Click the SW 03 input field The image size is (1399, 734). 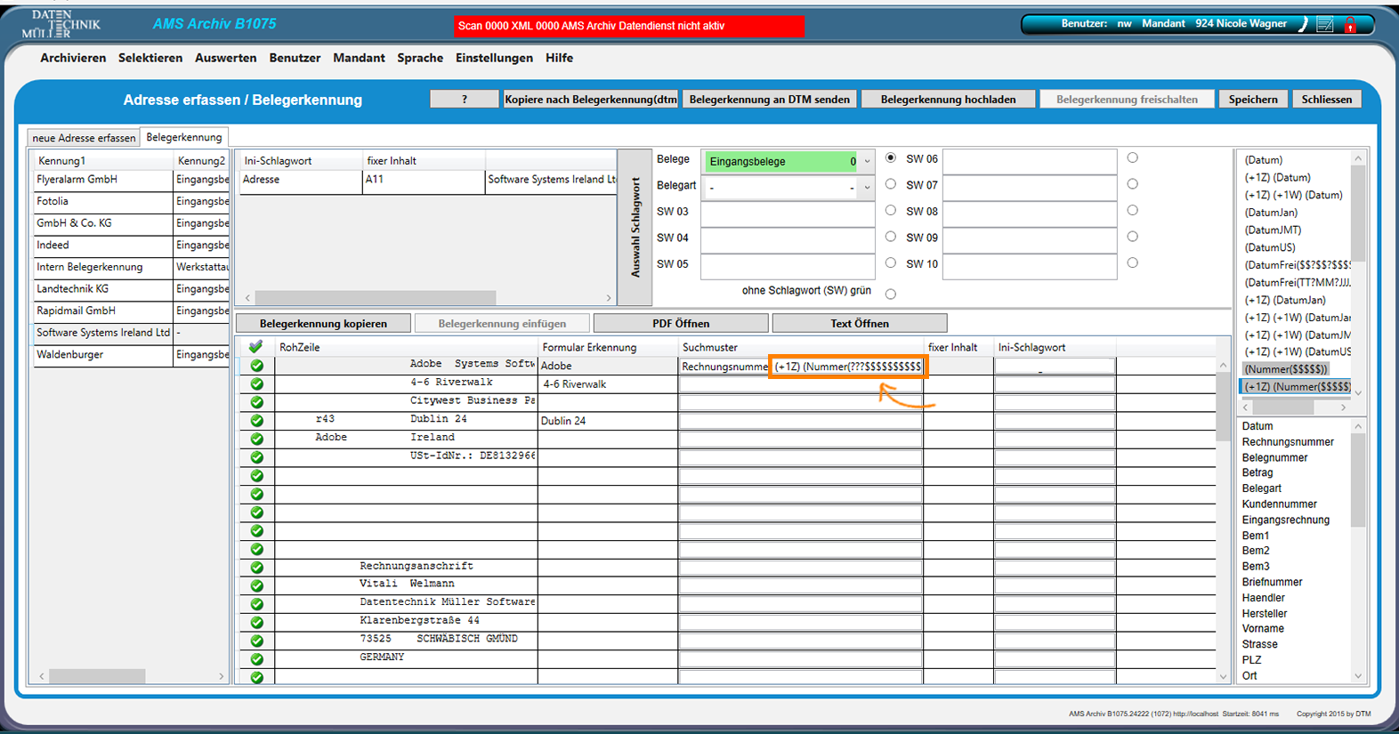(788, 212)
